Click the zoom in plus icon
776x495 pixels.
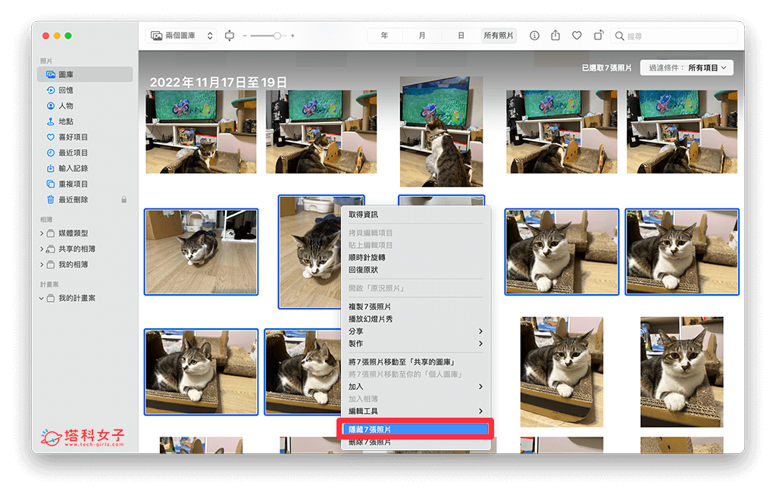click(293, 36)
